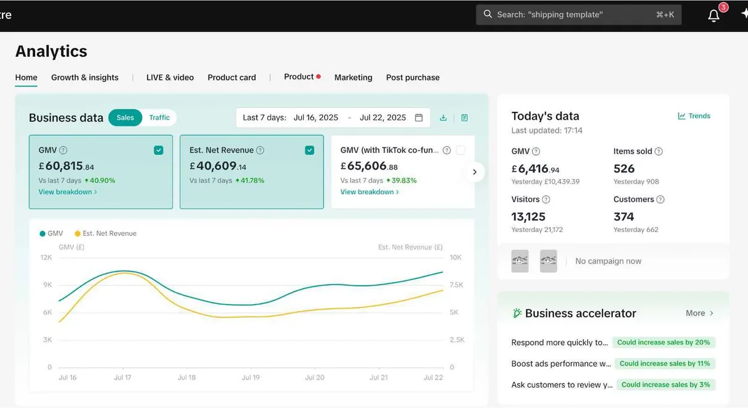This screenshot has height=408, width=748.
Task: Show info for Customers
Action: (x=660, y=199)
